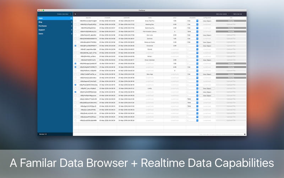The height and width of the screenshot is (178, 284).
Task: Open isAvailable dropdown for Sketchworthy
Action: (x=192, y=28)
